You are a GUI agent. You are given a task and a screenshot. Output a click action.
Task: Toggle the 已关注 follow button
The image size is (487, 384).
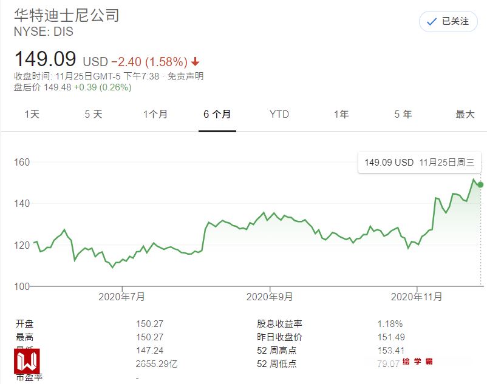[448, 22]
